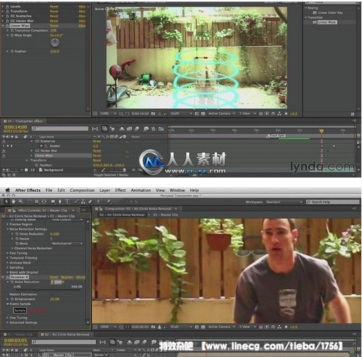Take snapshot in viewer showing 0:00:14:00
The width and height of the screenshot is (362, 357).
coord(153,114)
